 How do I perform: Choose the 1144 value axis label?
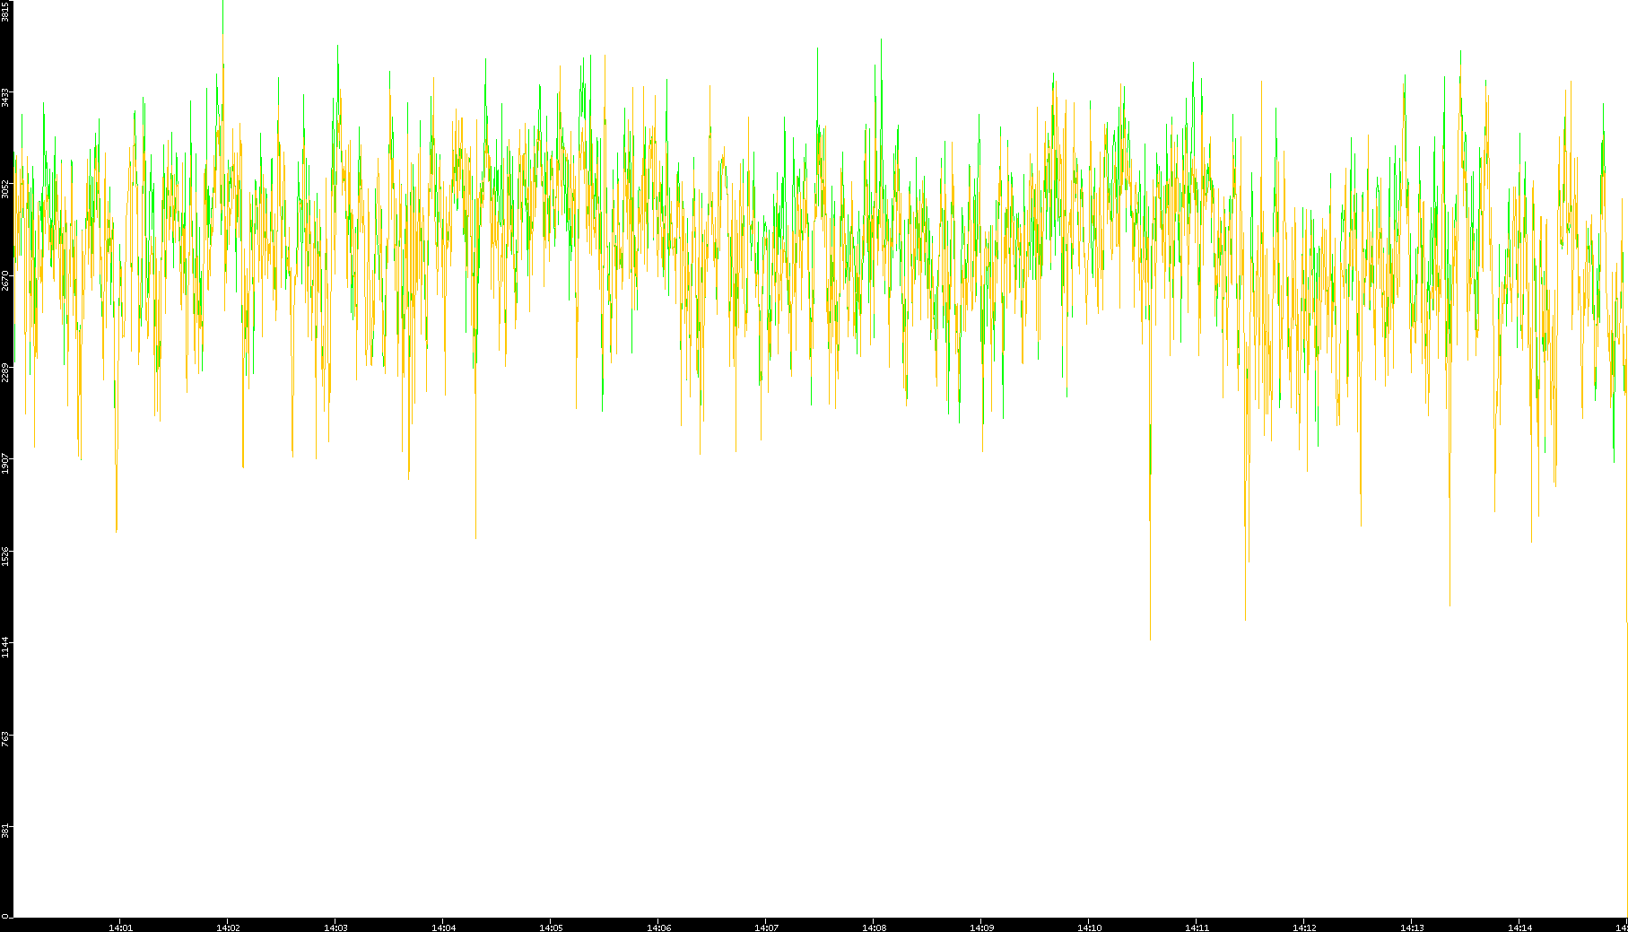tap(5, 647)
